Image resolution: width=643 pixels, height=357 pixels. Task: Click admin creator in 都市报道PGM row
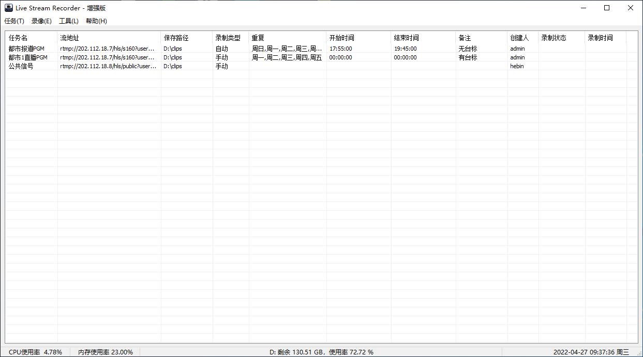point(517,49)
